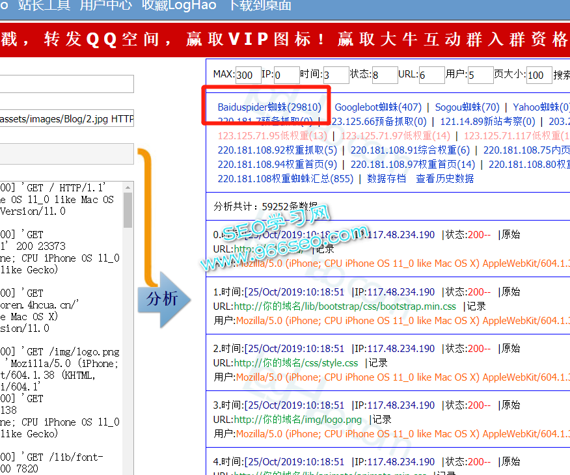This screenshot has width=570, height=475.
Task: Click 记录 beside the bootstrap.min.css URL
Action: 476,306
